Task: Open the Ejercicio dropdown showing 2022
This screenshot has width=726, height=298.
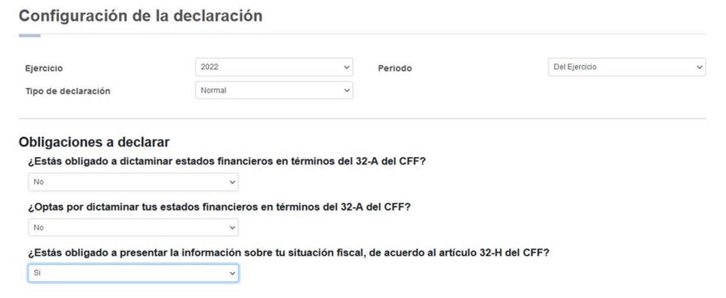Action: pos(273,67)
